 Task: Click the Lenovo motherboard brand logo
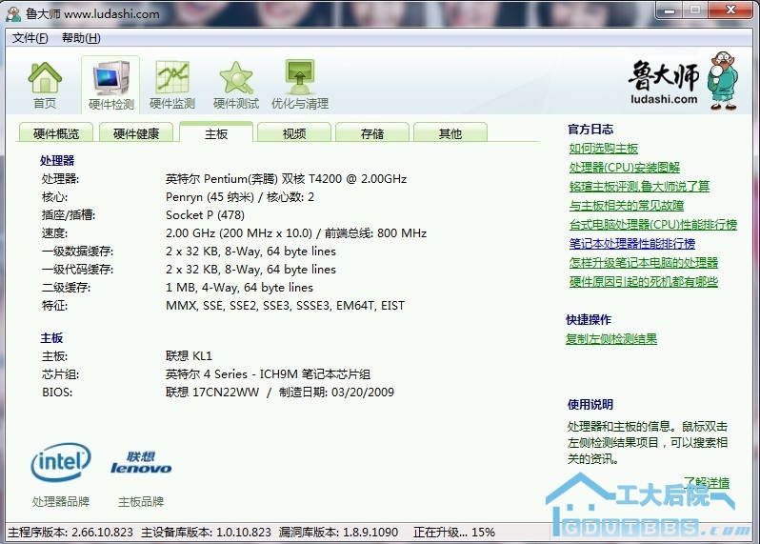point(141,463)
